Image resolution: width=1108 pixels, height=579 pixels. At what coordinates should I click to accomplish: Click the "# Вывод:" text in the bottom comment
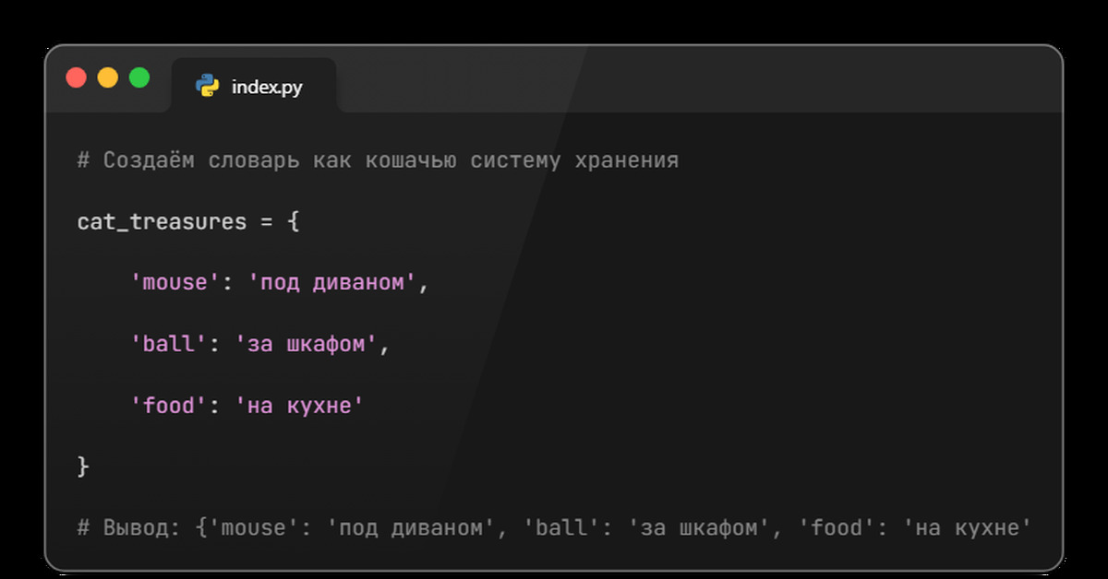(x=130, y=527)
